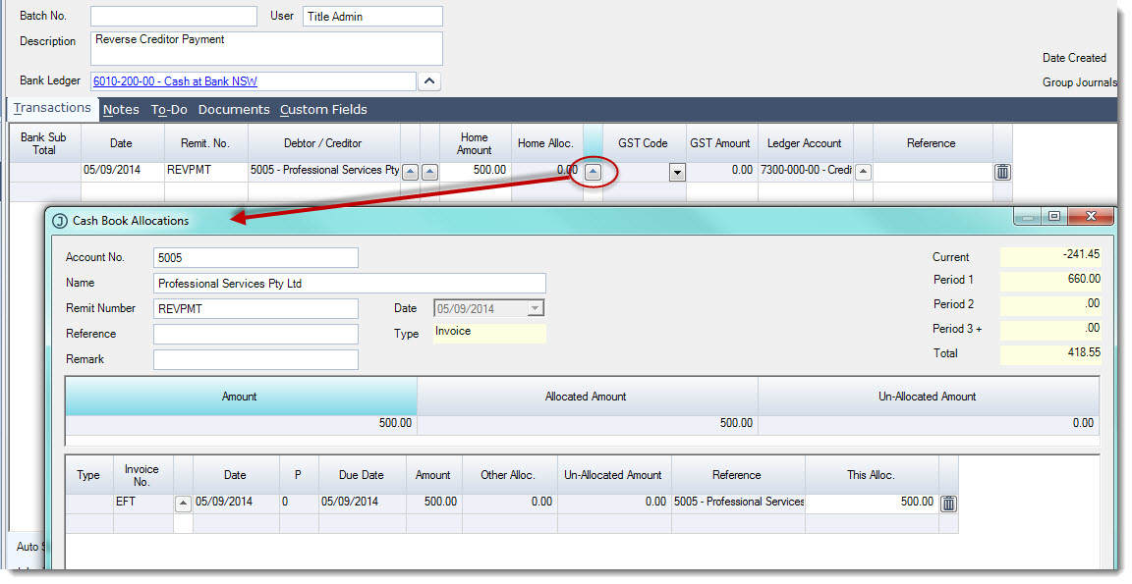Click the This Alloc. cell 500.00
The image size is (1132, 584).
pyautogui.click(x=872, y=503)
